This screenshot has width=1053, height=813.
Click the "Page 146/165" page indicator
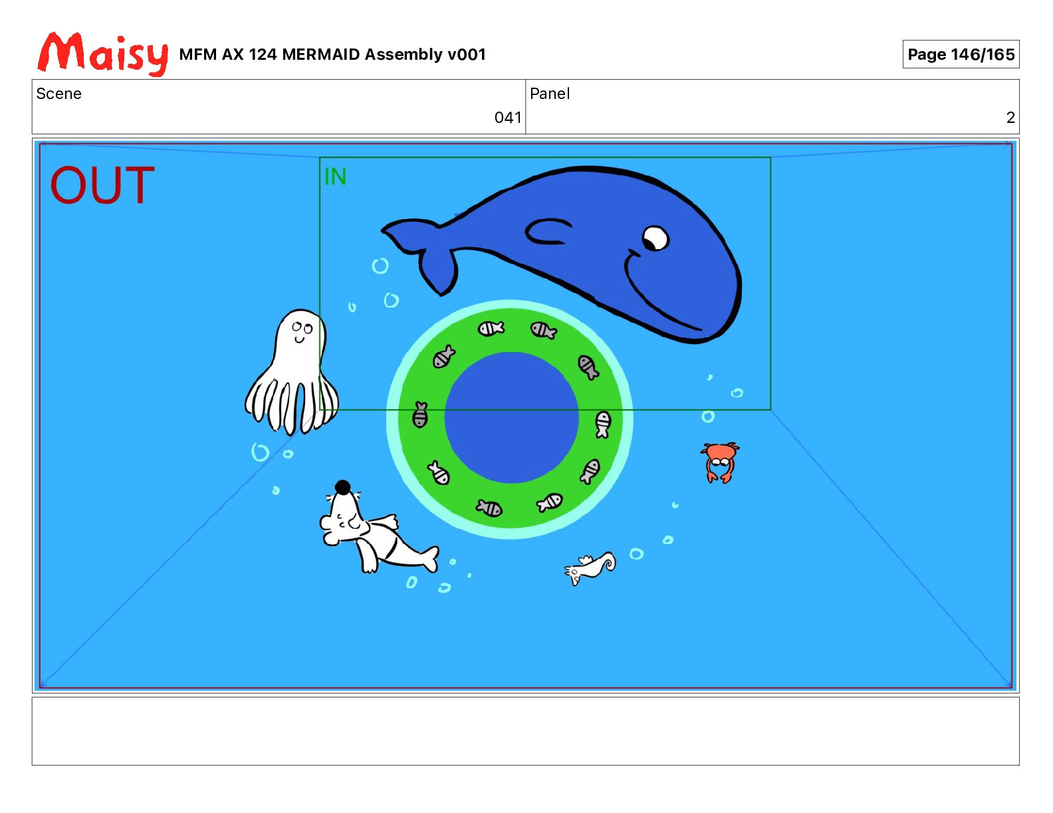click(x=961, y=54)
